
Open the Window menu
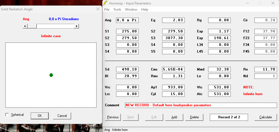click(131, 10)
